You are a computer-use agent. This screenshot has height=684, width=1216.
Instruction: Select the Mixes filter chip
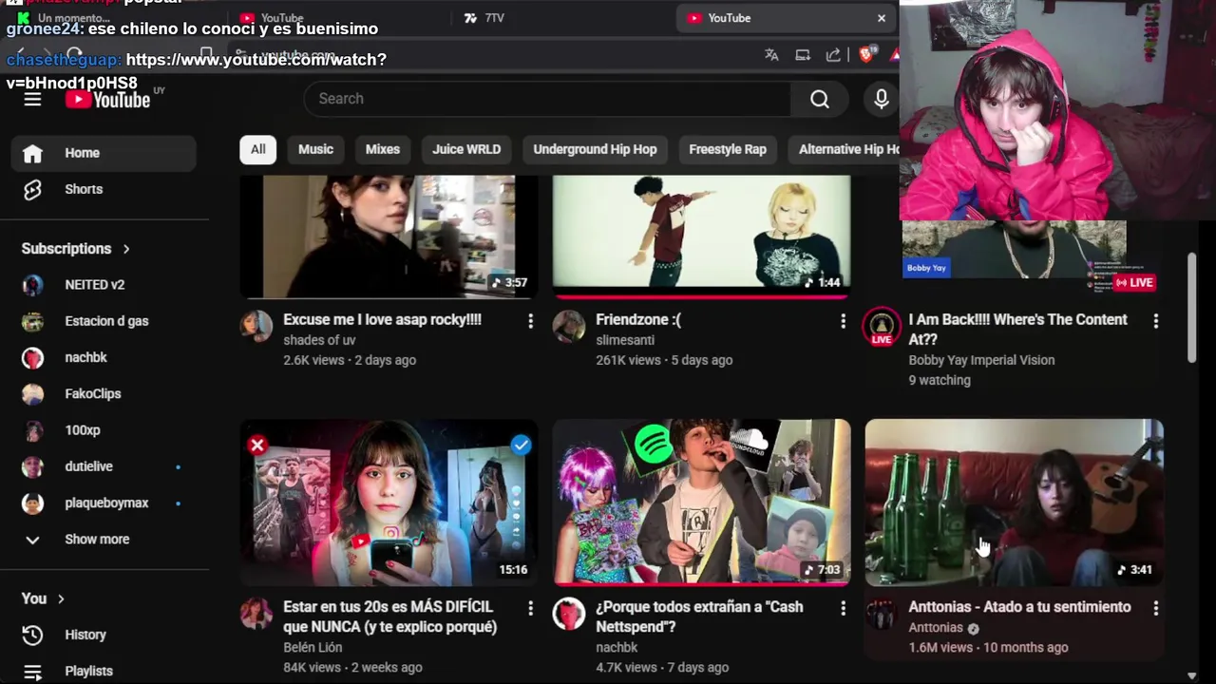click(383, 149)
